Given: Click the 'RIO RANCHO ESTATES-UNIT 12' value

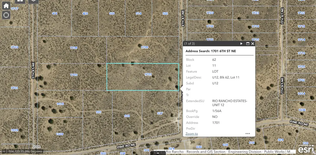Looking at the screenshot, I should (x=230, y=103).
